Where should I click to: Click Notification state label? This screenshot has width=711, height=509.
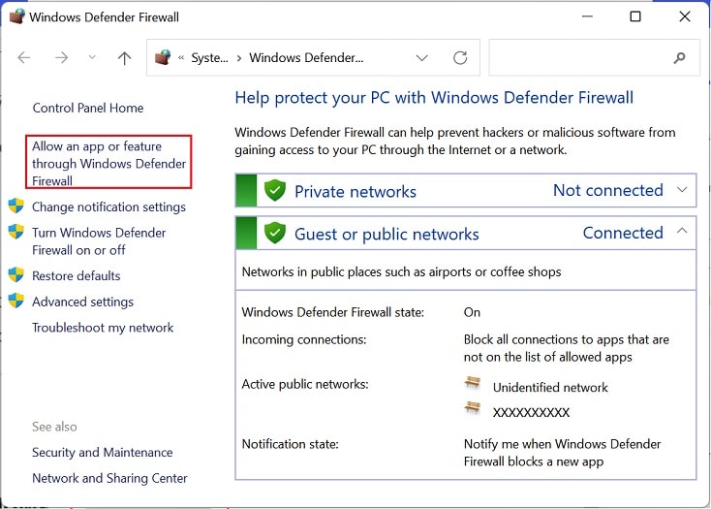click(291, 444)
